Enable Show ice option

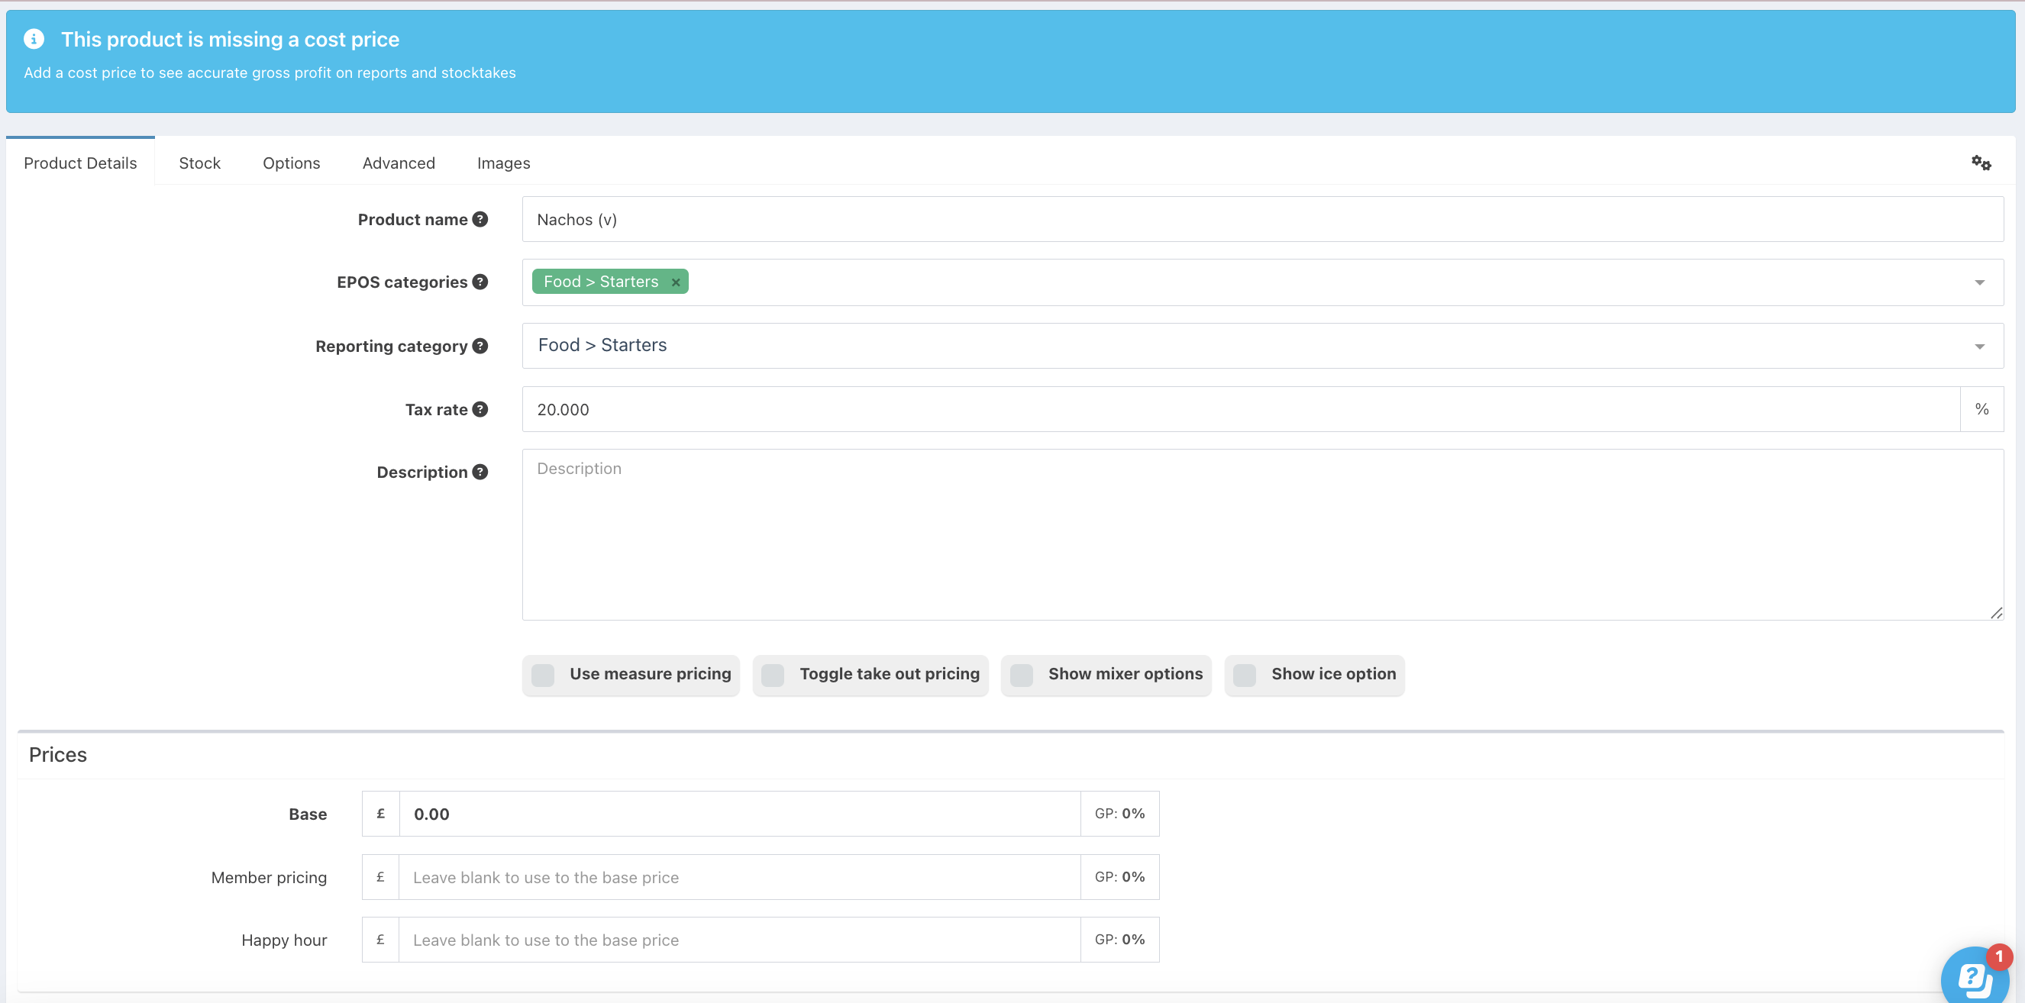(x=1245, y=675)
